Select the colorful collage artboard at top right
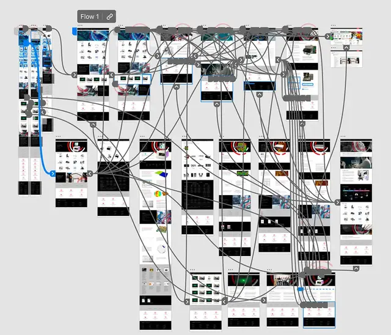 point(346,37)
